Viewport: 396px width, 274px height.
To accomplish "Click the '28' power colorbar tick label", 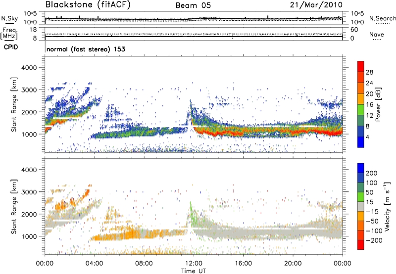I will point(369,72).
